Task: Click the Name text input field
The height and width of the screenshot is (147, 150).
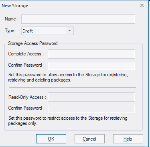Action: 78,19
